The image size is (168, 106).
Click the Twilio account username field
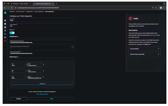[x=42, y=42]
